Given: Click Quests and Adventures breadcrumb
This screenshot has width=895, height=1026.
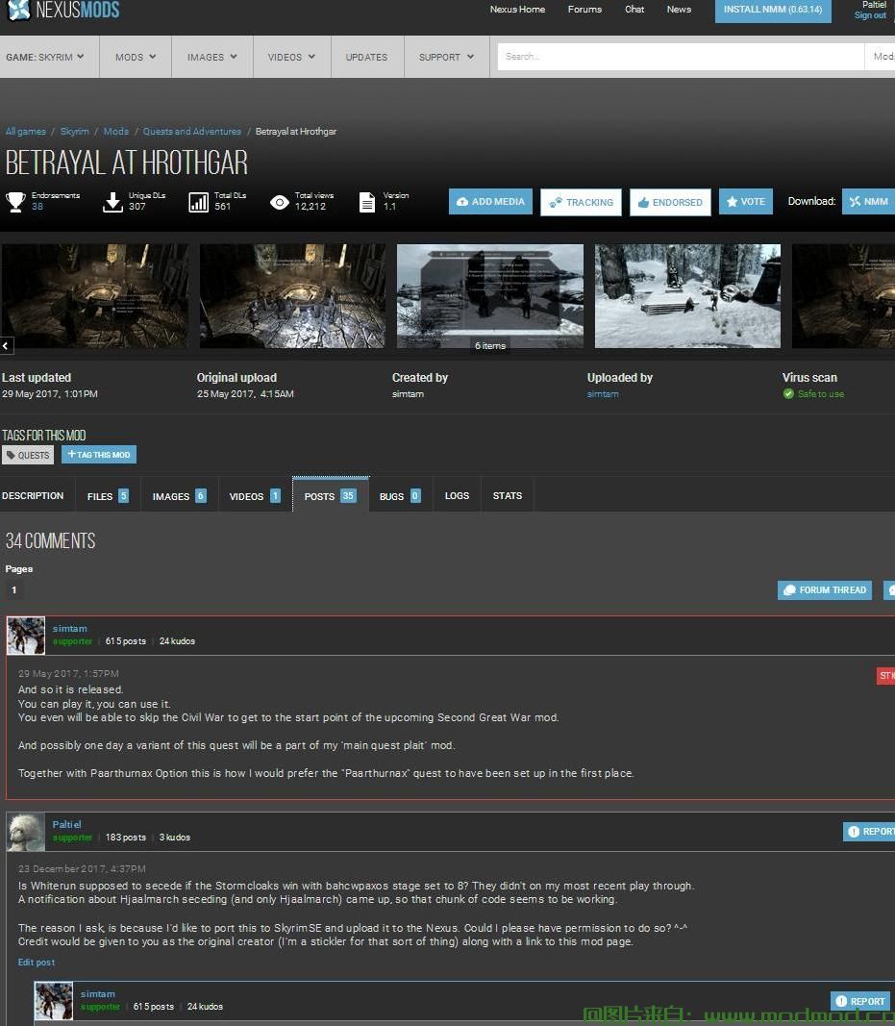Looking at the screenshot, I should click(x=191, y=132).
